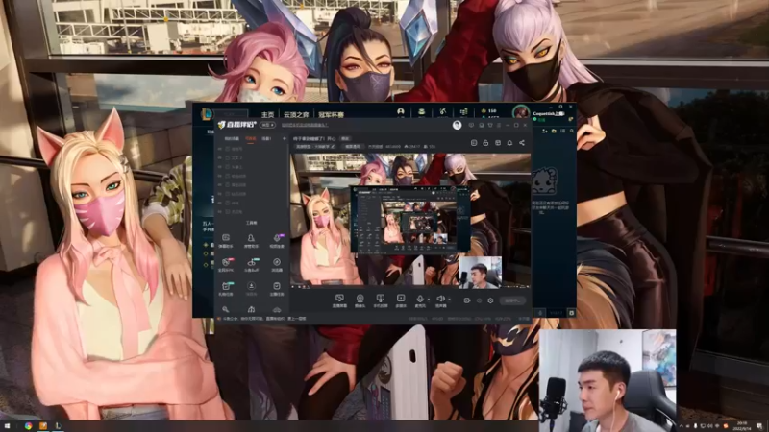Viewport: 769px width, 432px height.
Task: Click the download arrow tool in toolbox
Action: point(251,288)
